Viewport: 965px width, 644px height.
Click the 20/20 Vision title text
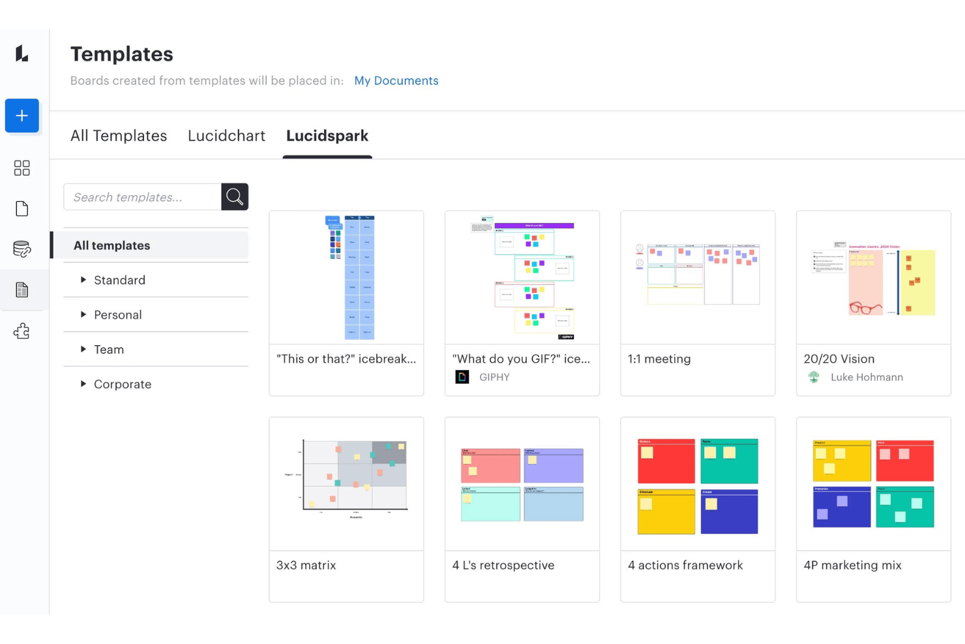click(839, 359)
